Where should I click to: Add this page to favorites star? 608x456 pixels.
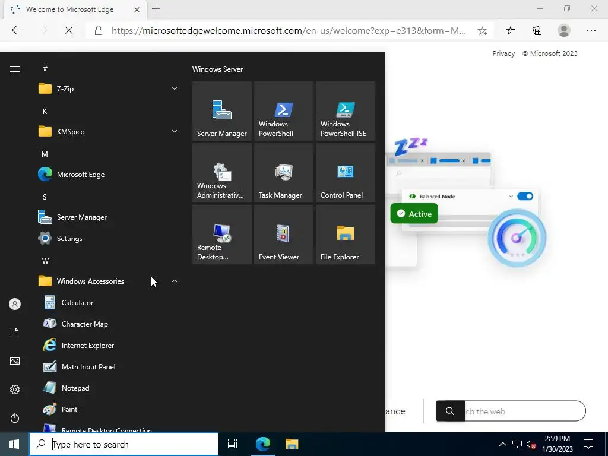482,31
